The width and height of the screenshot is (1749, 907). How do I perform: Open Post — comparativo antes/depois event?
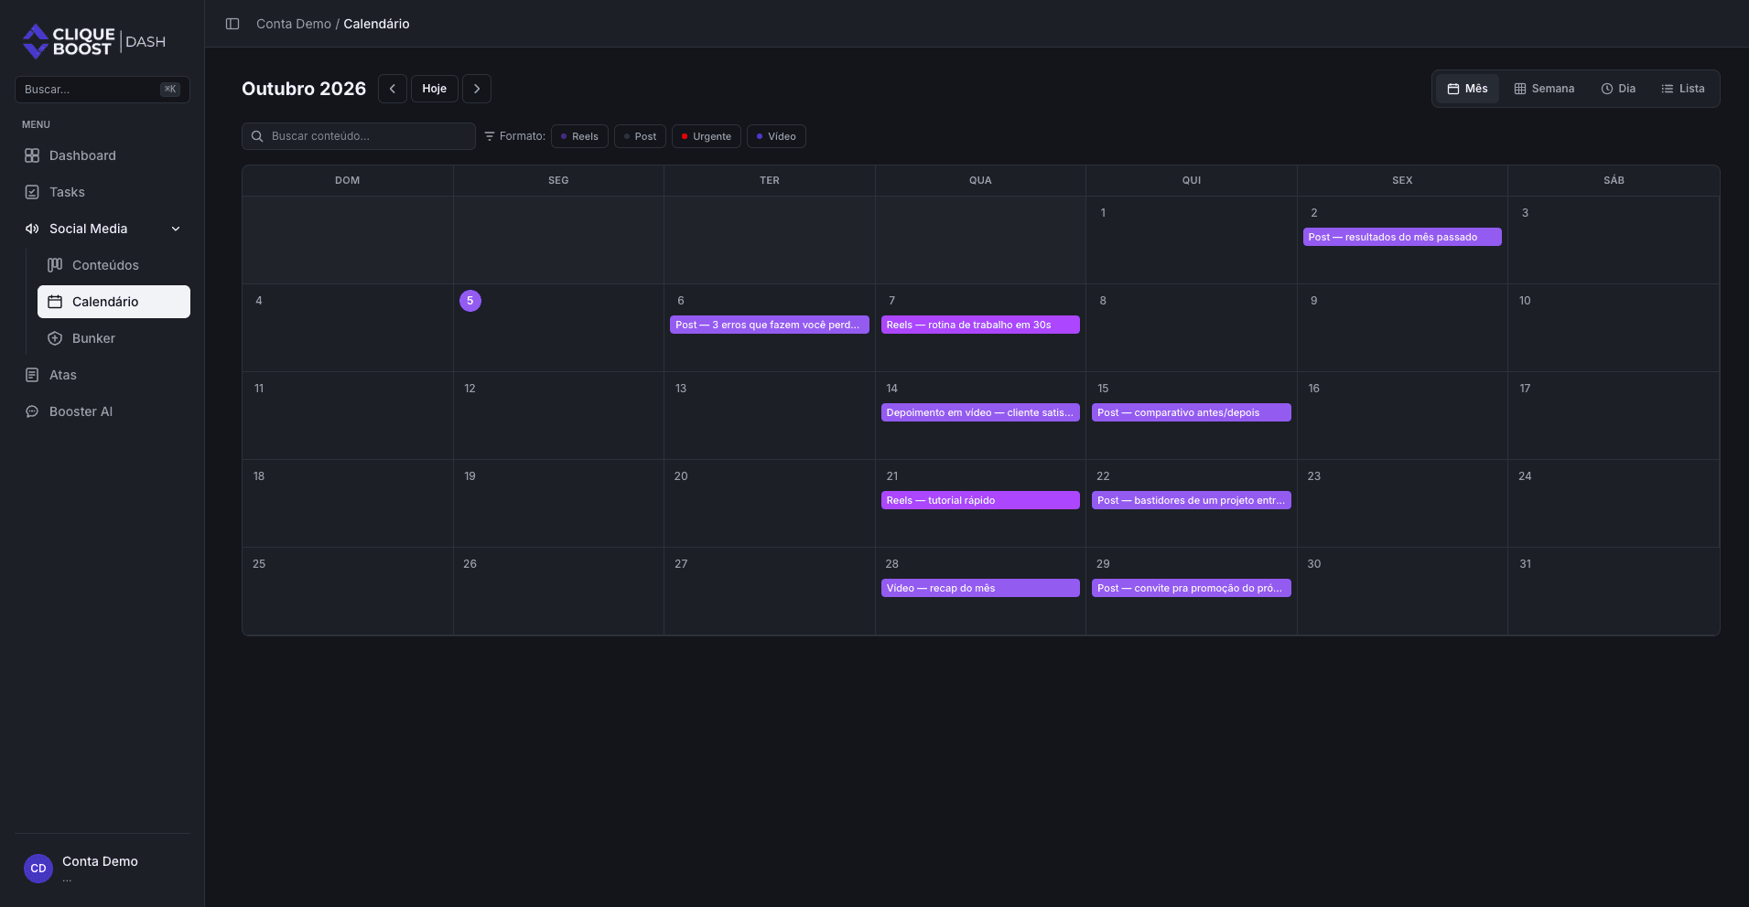click(1192, 412)
